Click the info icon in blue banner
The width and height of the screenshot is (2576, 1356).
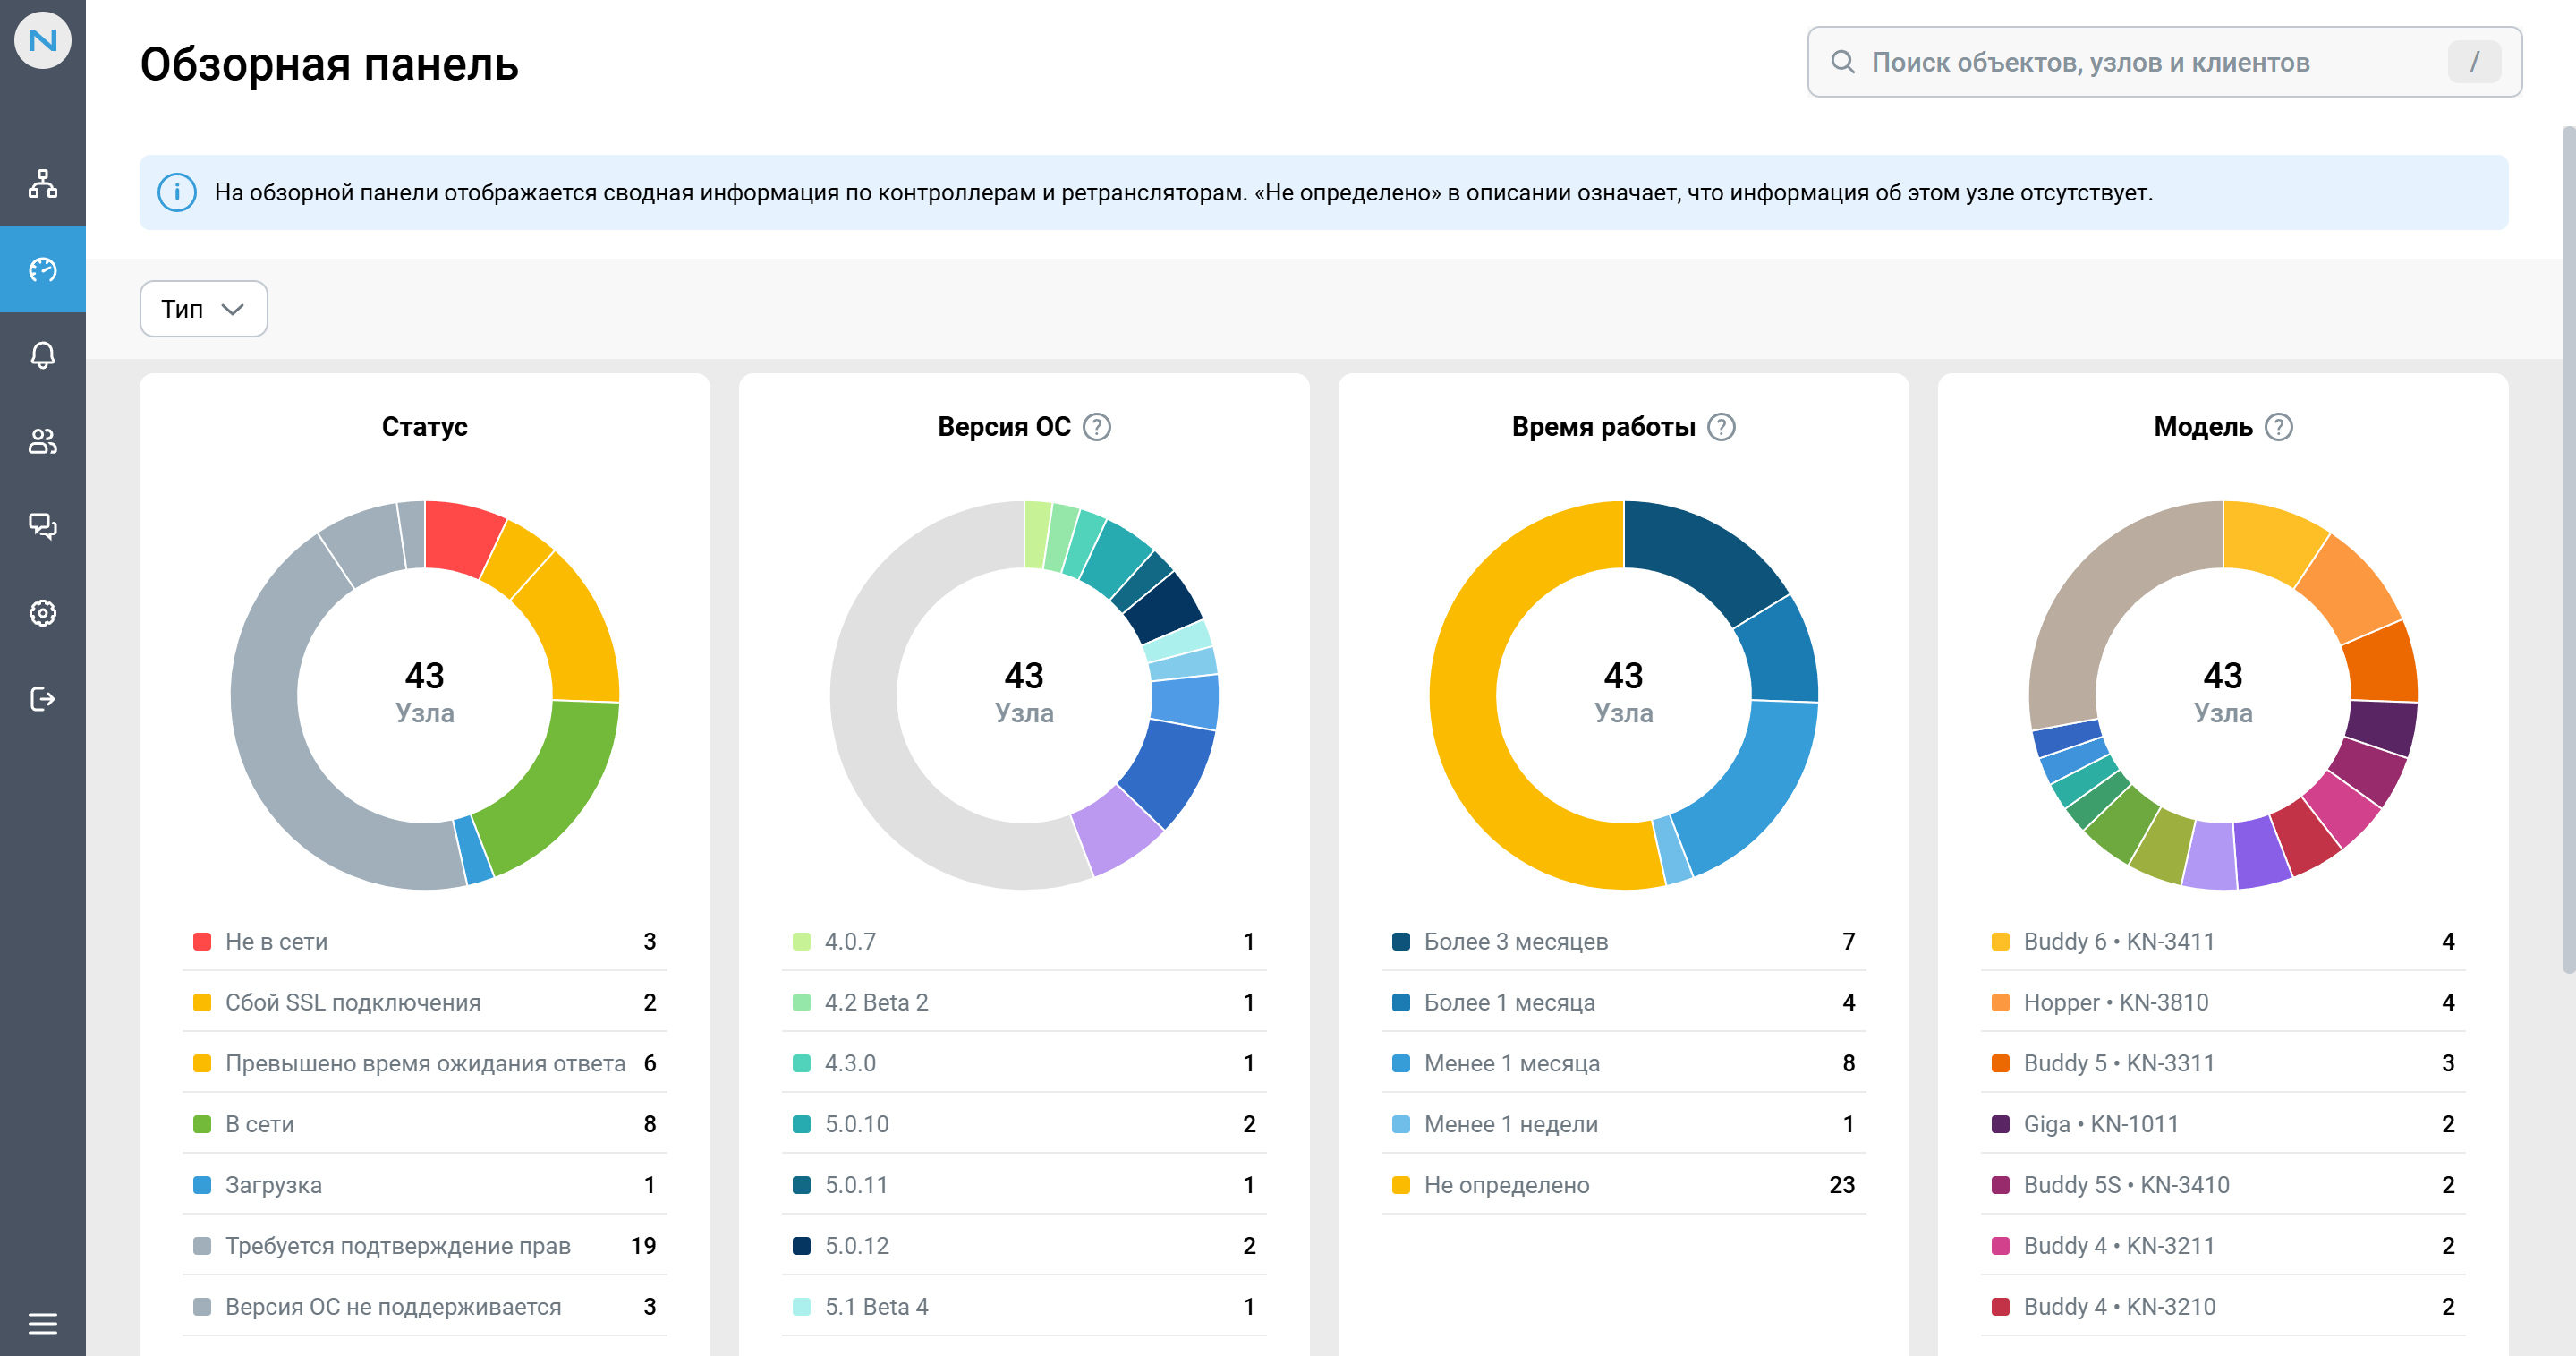point(177,192)
